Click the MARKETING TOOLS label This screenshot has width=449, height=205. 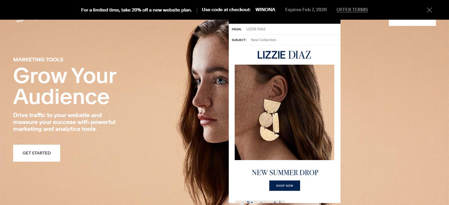pos(38,59)
